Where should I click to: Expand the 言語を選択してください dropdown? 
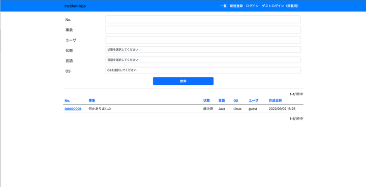pos(203,60)
